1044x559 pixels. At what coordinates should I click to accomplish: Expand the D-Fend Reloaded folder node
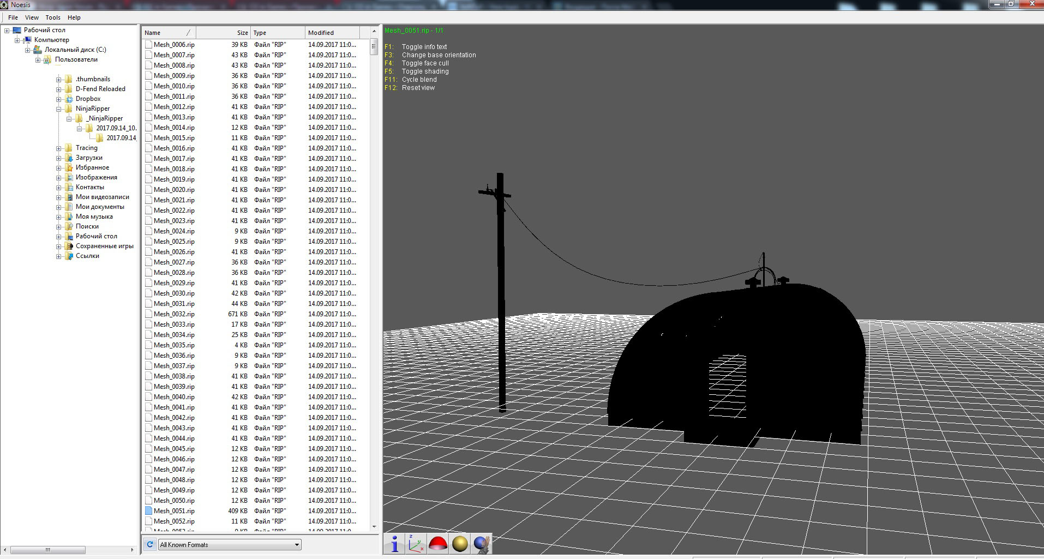[x=59, y=89]
